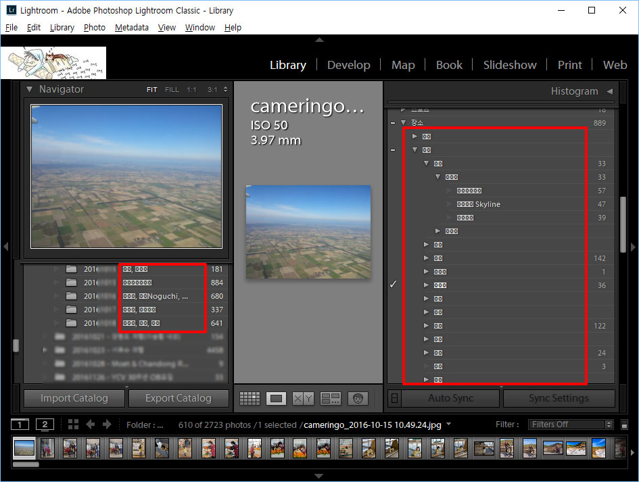Click the folder icon in the 884-photo row
This screenshot has width=639, height=482.
pyautogui.click(x=71, y=283)
